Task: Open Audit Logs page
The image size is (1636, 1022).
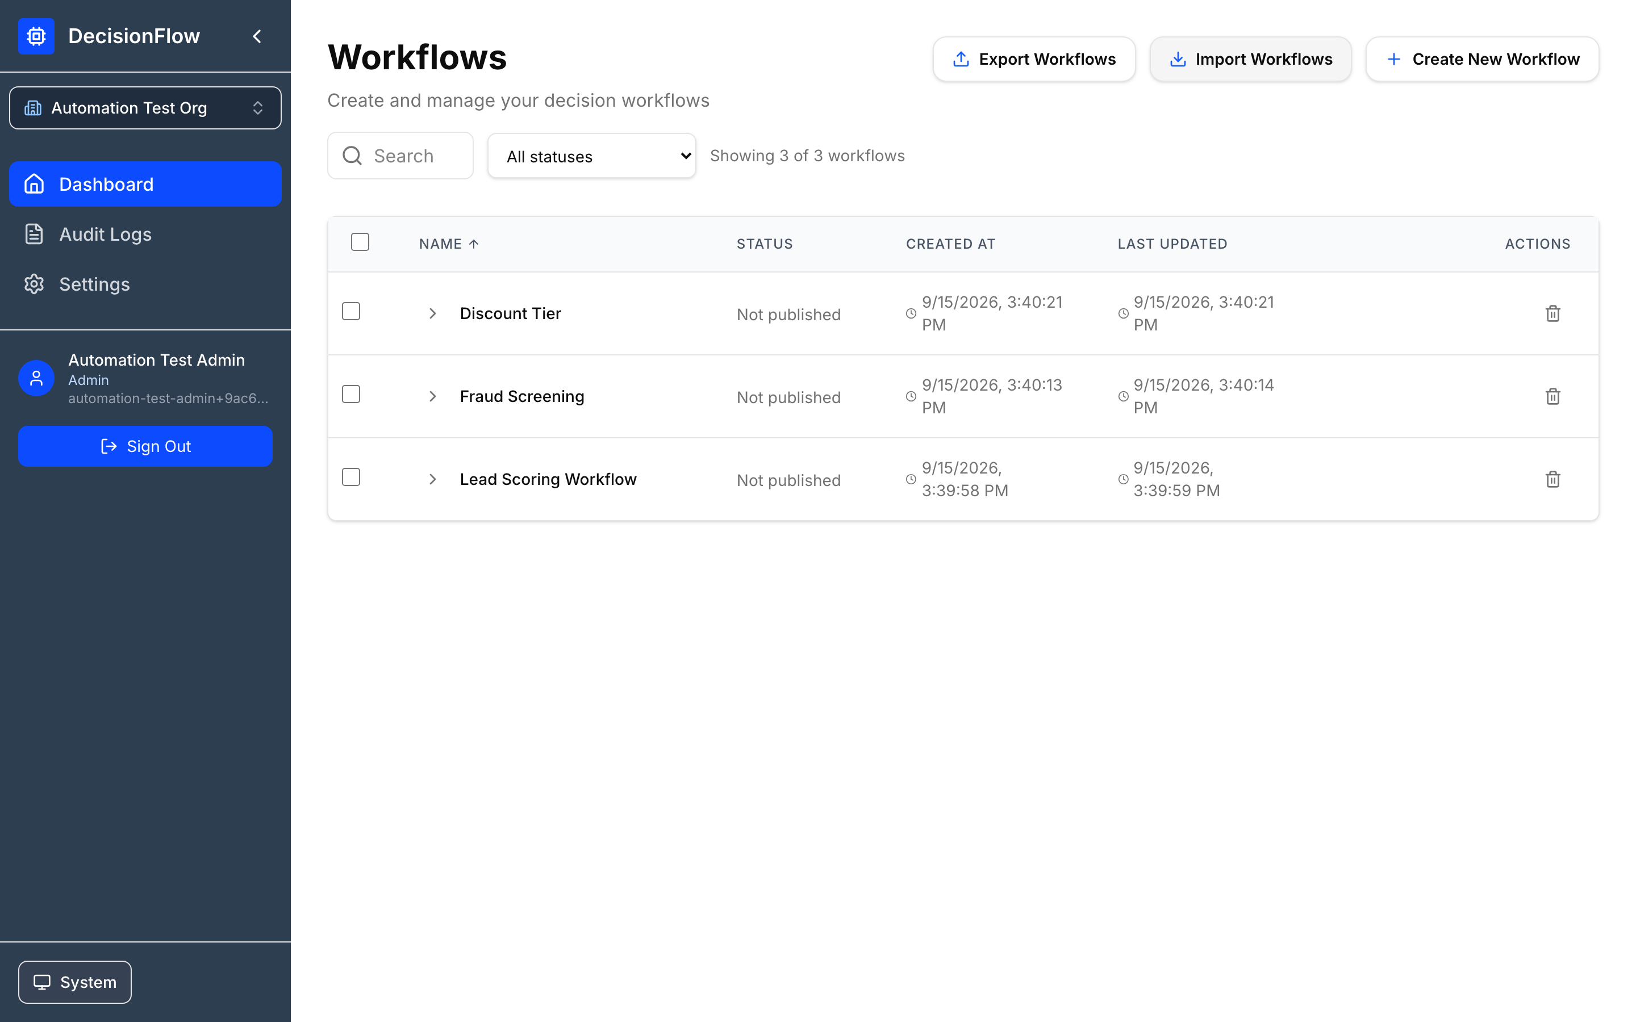Action: click(x=145, y=234)
